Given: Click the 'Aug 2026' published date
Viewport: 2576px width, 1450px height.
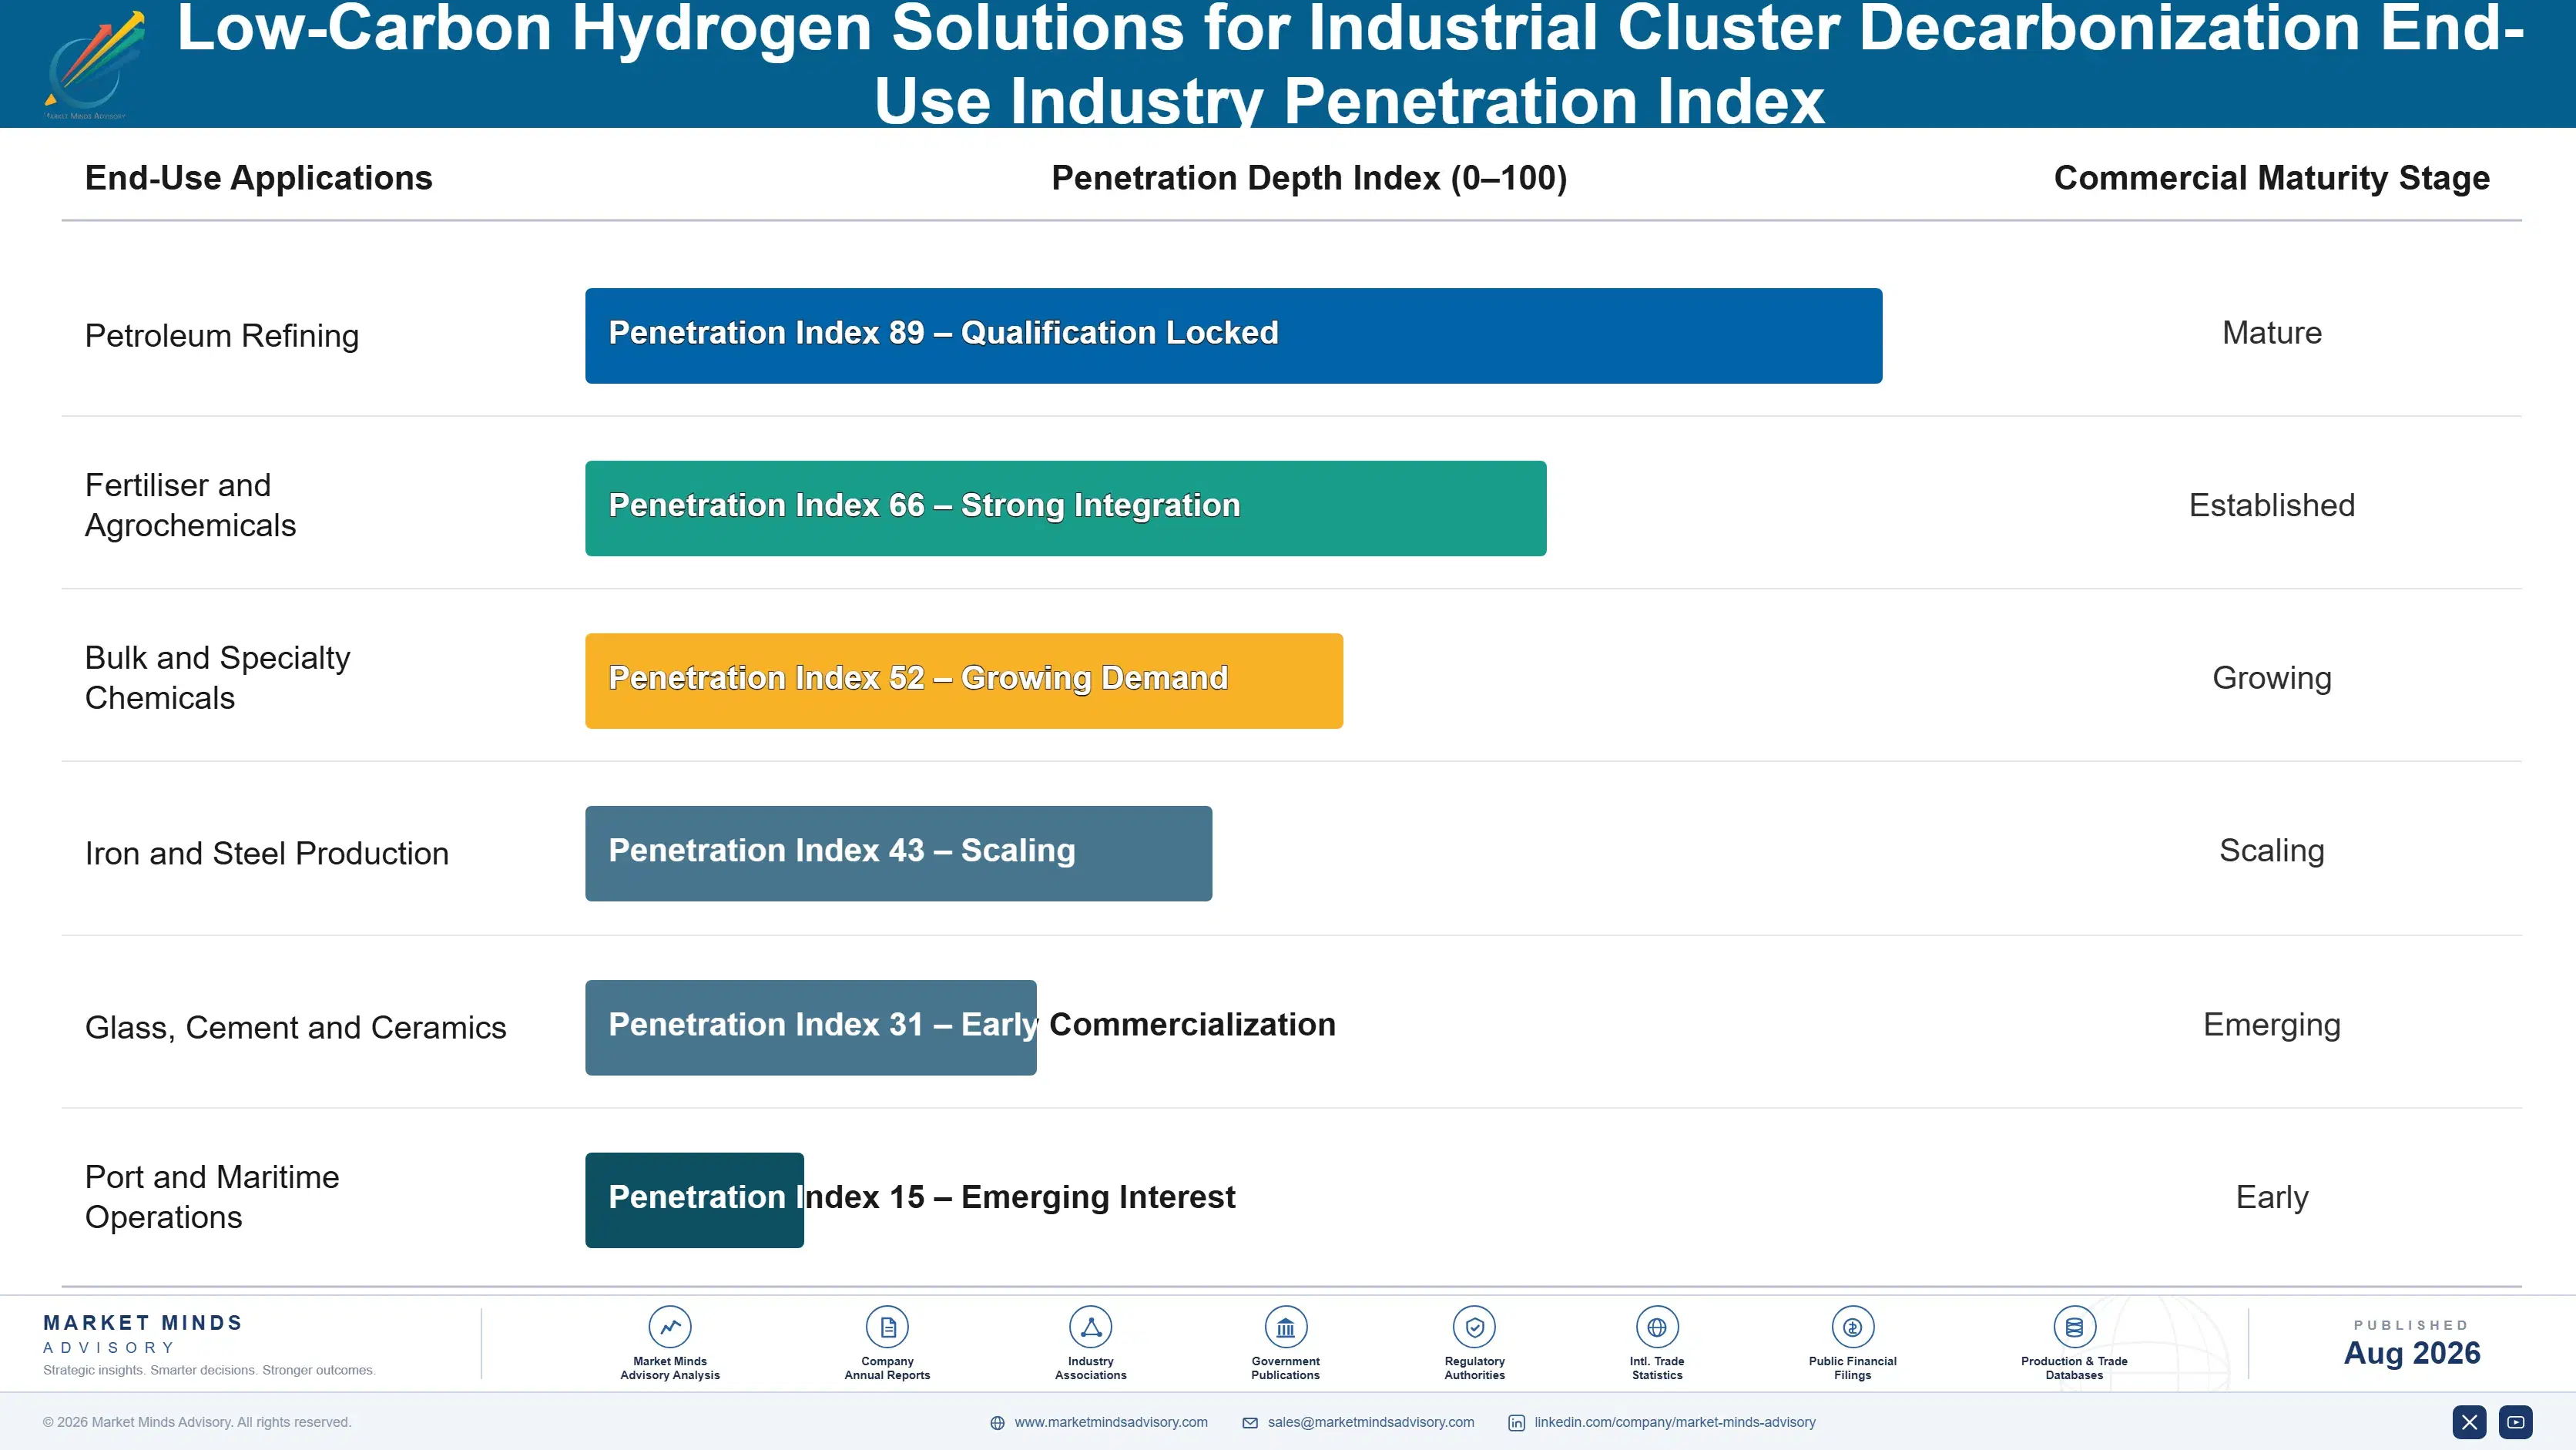Looking at the screenshot, I should 2411,1353.
